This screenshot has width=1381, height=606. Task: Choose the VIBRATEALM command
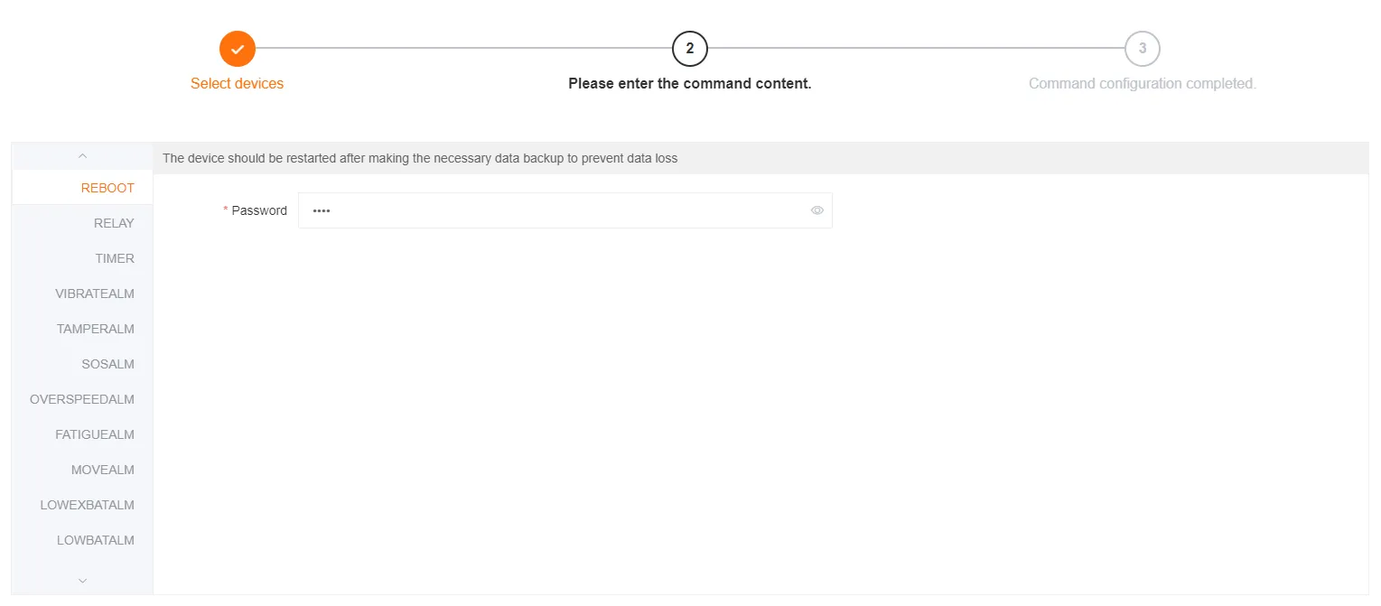point(95,294)
